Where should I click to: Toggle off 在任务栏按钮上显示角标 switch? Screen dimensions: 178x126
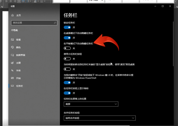[67, 93]
